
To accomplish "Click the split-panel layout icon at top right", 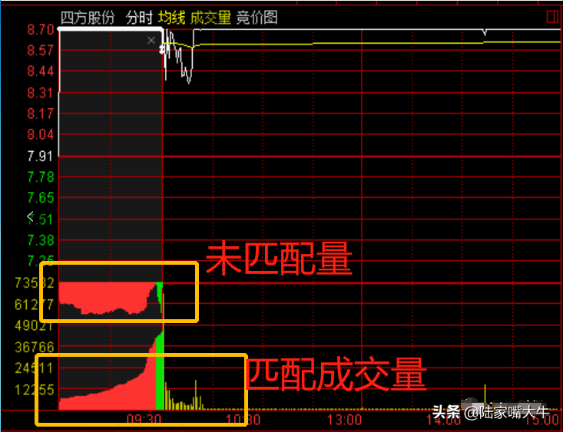I will (552, 17).
